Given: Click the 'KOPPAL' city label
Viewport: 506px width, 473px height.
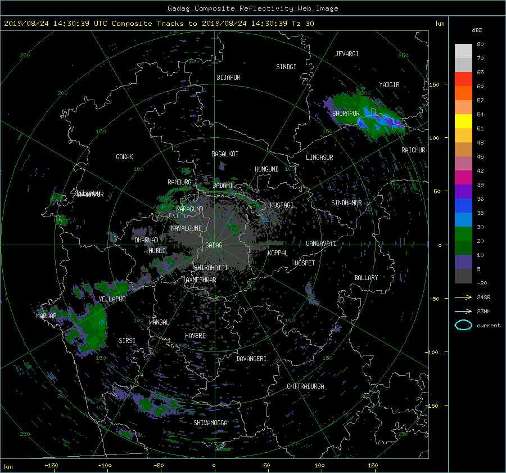Looking at the screenshot, I should point(278,253).
